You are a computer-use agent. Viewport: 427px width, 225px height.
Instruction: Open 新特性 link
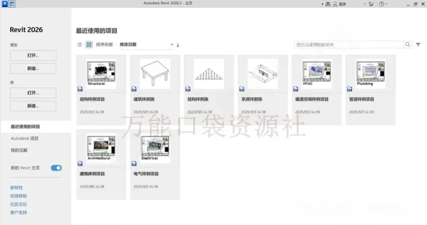[x=17, y=188]
